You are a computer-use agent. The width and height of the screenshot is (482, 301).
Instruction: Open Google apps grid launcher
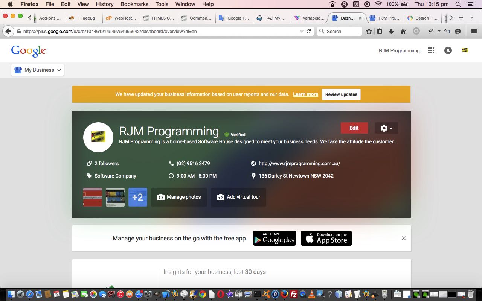pos(431,50)
